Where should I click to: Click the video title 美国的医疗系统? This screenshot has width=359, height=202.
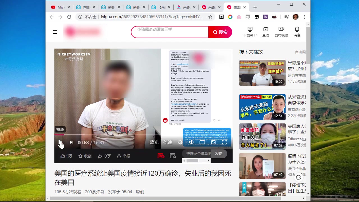click(143, 178)
